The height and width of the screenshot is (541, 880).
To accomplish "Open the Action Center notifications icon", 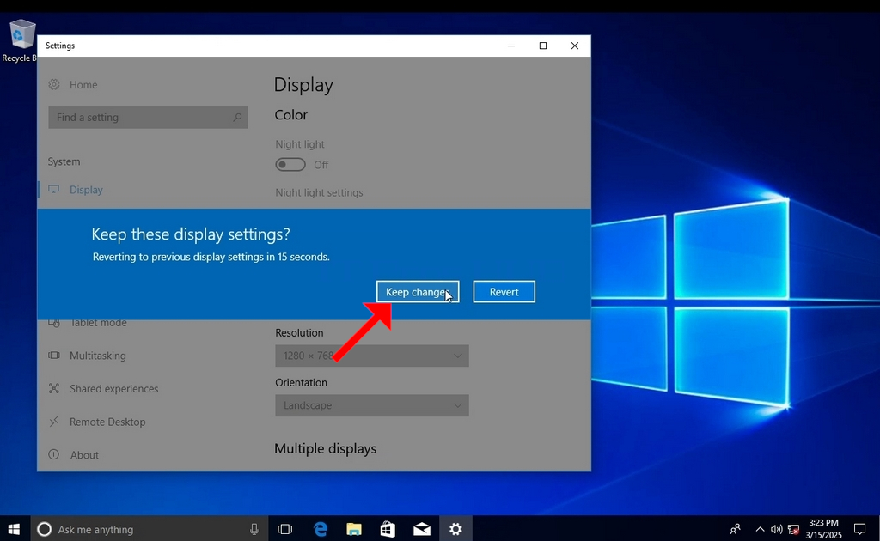I will click(859, 529).
